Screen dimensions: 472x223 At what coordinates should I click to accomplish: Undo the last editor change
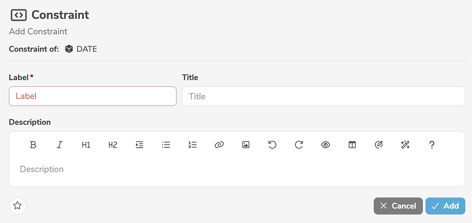[272, 145]
